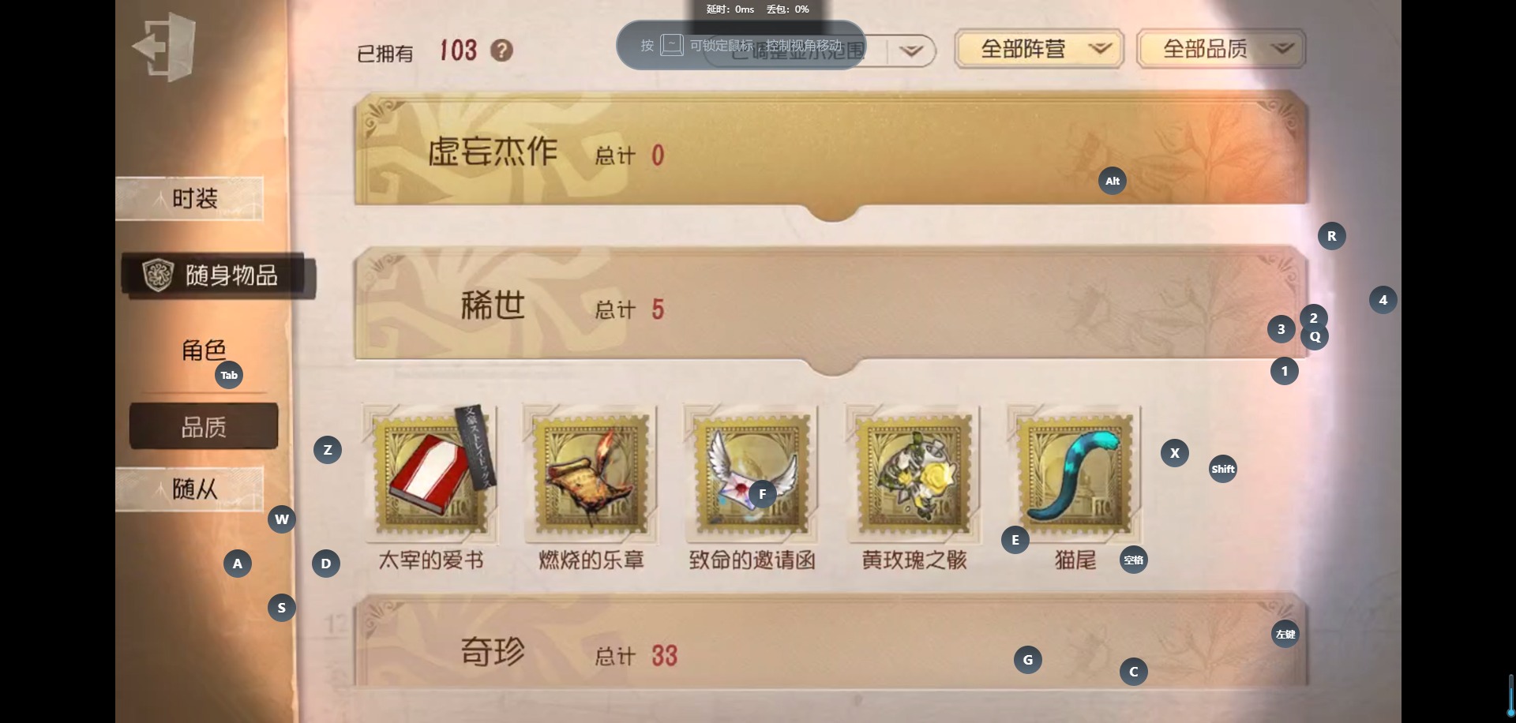
Task: Select the 品质 quality sort button
Action: point(204,426)
